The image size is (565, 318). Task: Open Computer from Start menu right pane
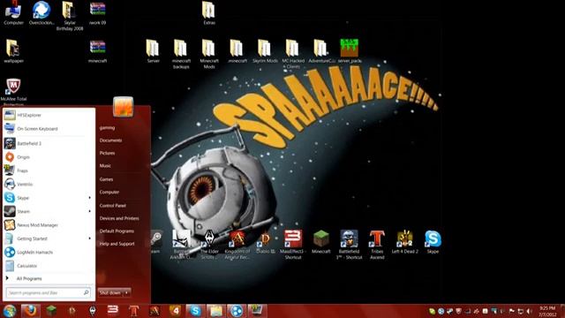coord(109,193)
